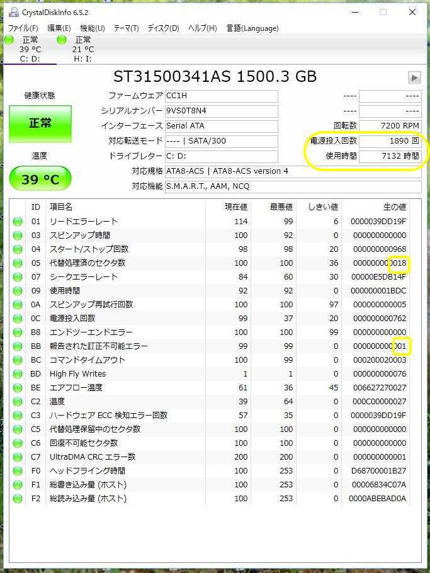Viewport: 430px width, 573px height.
Task: Click the green status circle of H: I: disk
Action: [x=62, y=40]
